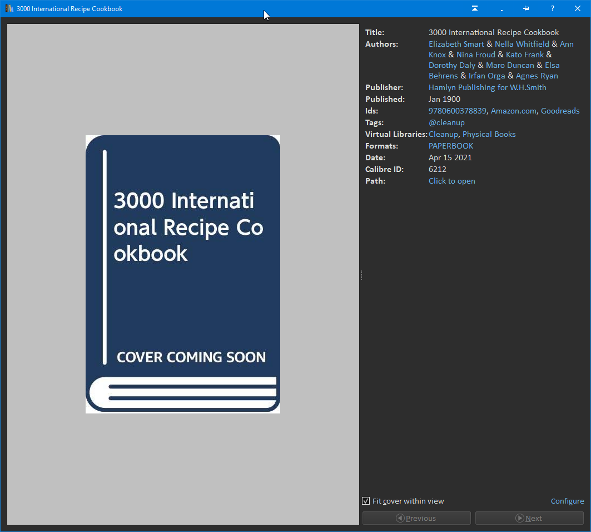Toggle the Fit cover within view checkbox
591x532 pixels.
366,501
